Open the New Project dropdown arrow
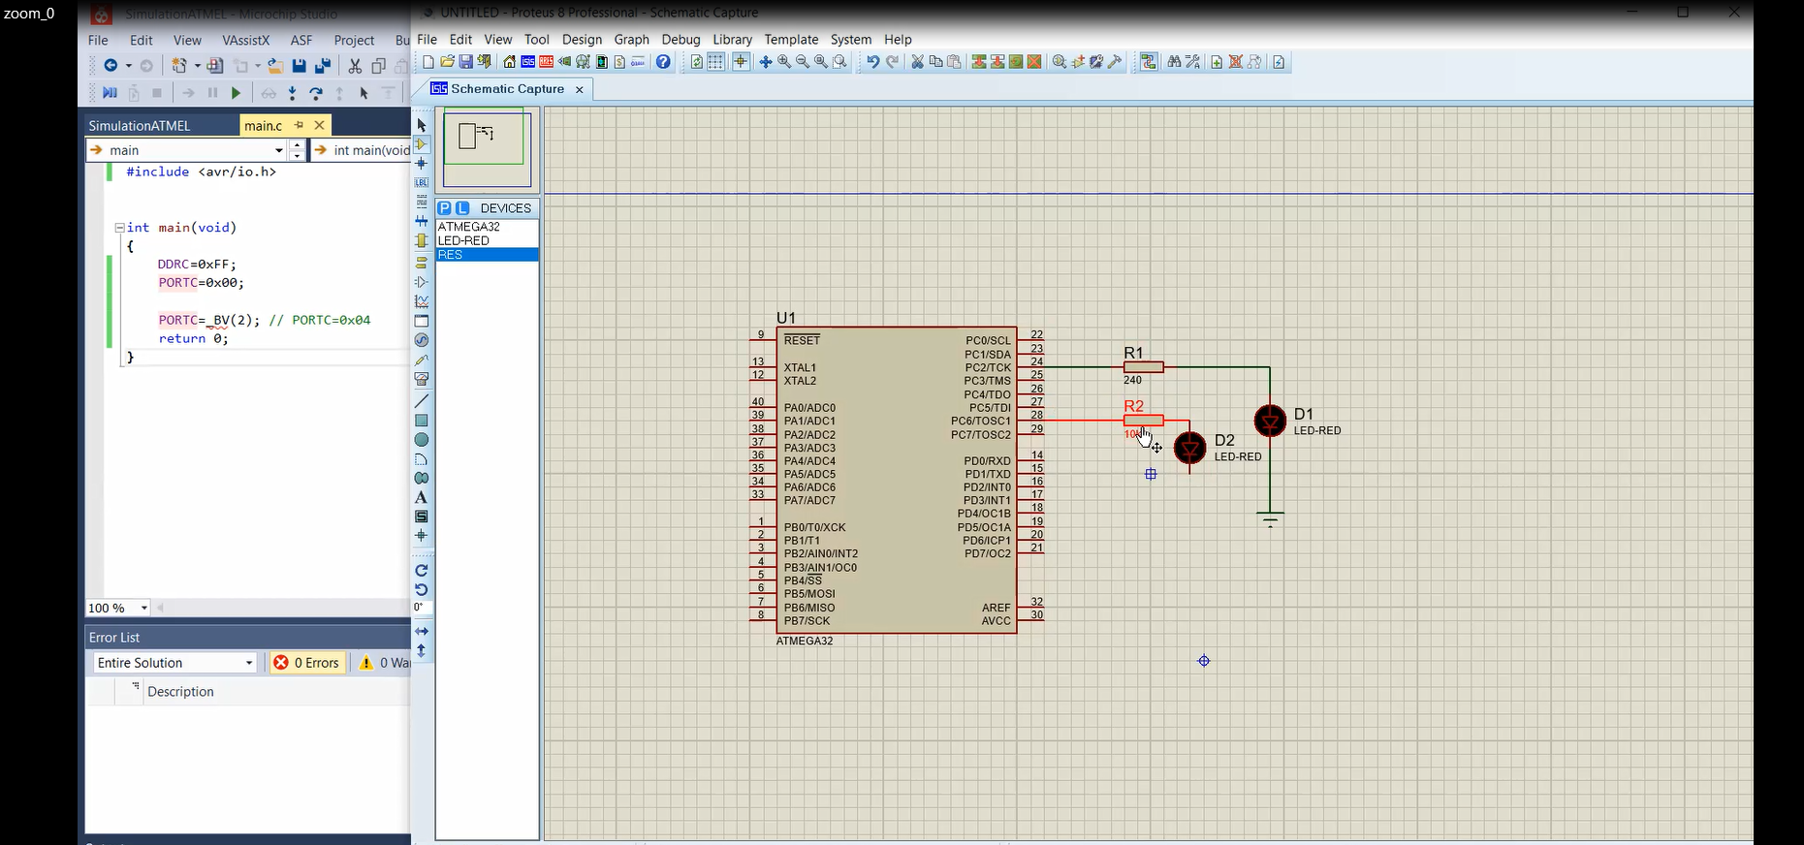 pos(197,66)
